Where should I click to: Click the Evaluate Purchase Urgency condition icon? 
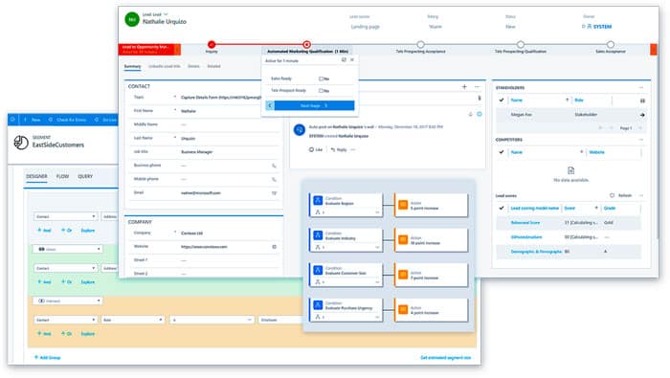coord(318,305)
